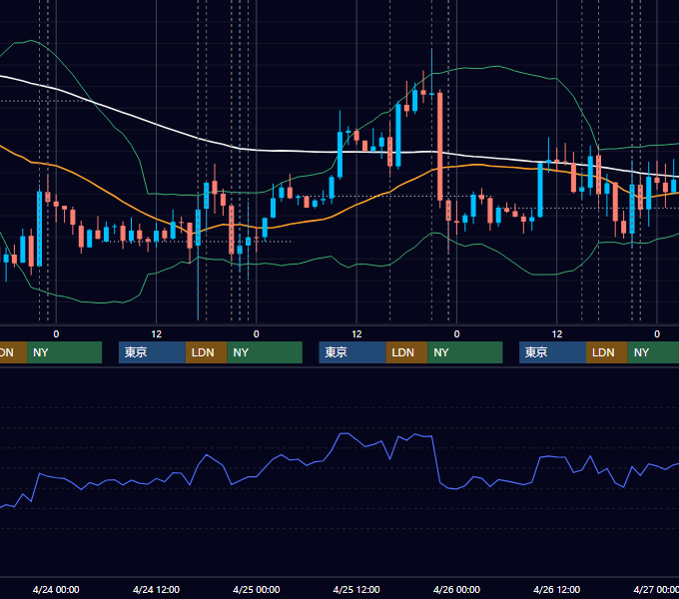Select the NY session block above 4/26 00:00

point(465,352)
